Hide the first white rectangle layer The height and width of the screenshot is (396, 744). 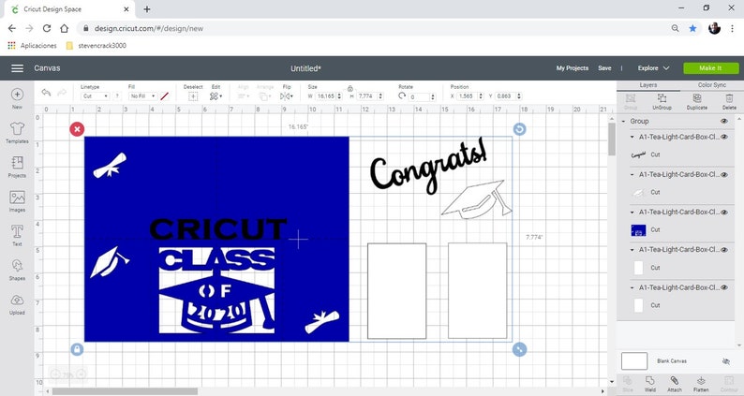tap(724, 249)
